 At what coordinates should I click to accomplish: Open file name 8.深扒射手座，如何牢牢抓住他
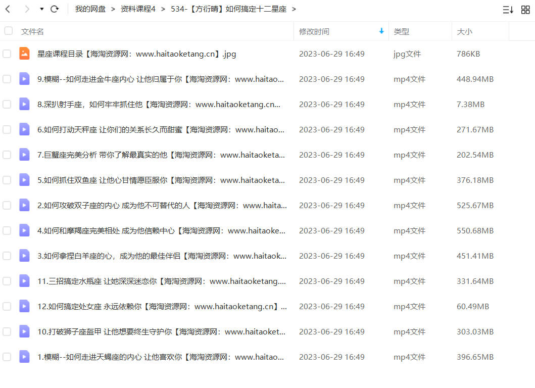[x=159, y=105]
